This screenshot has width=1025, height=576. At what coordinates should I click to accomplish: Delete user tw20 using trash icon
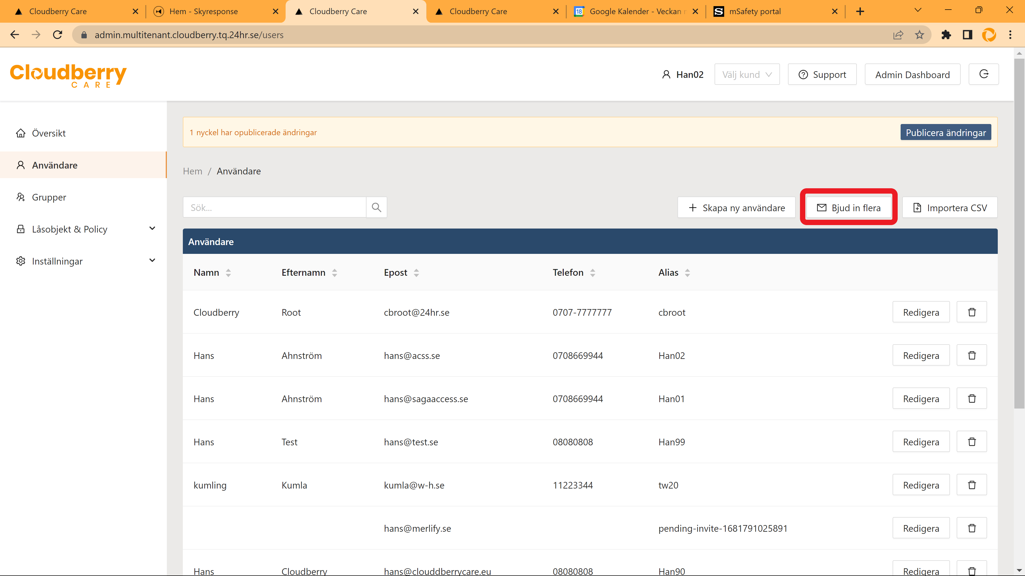(x=971, y=485)
